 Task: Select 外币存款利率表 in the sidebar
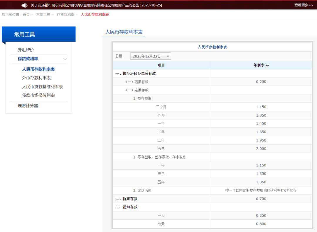36,78
